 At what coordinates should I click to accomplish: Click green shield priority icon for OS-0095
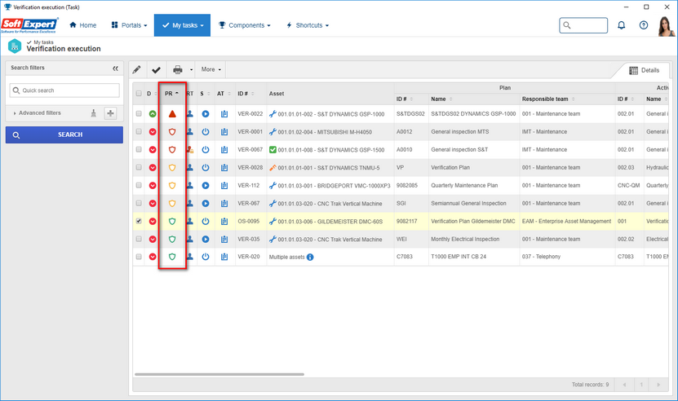tap(172, 221)
